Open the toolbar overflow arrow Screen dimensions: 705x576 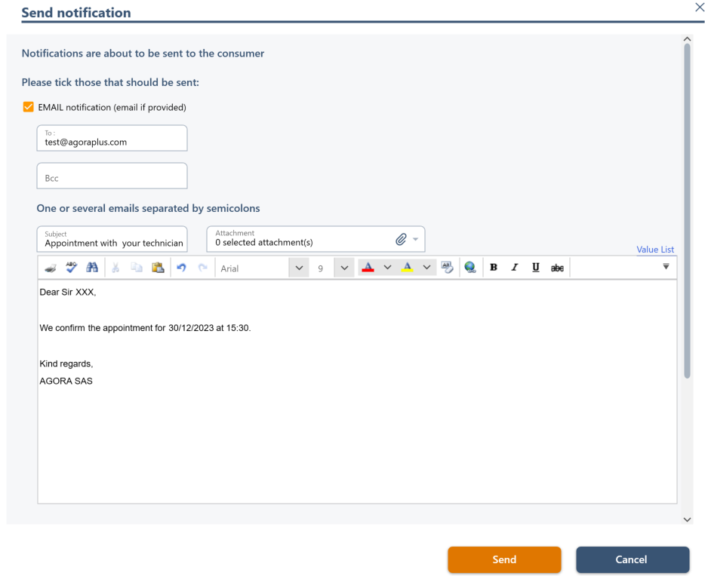666,267
